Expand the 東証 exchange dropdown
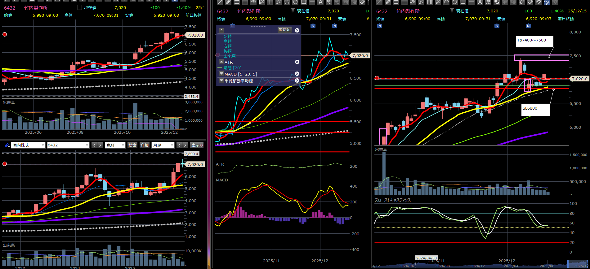 [x=115, y=145]
